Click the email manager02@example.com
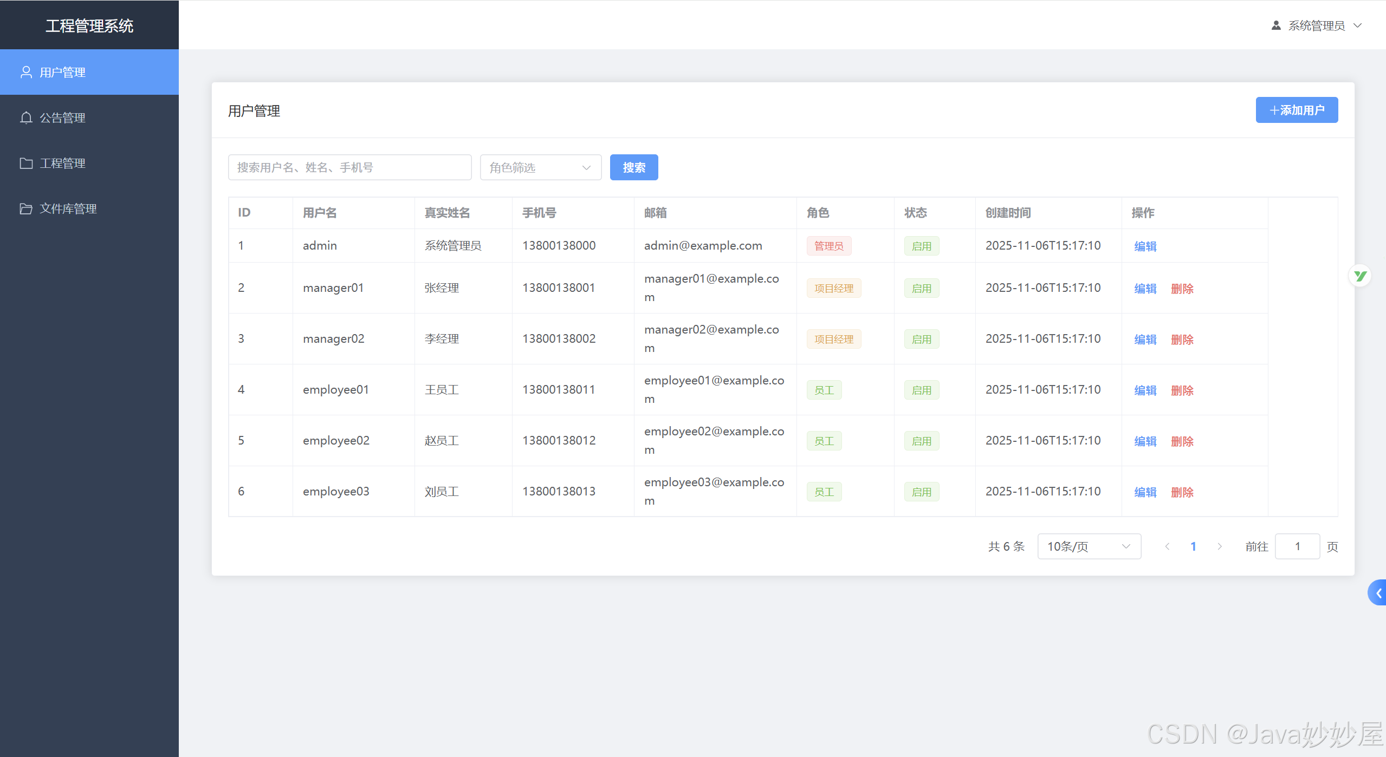 click(711, 338)
